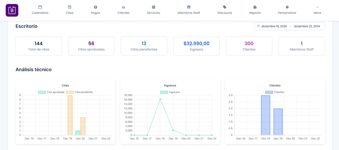The image size is (339, 150).
Task: Click the Pagos dollar icon
Action: coord(95,7)
